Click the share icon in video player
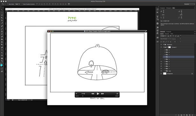The image size is (196, 116). point(117,93)
